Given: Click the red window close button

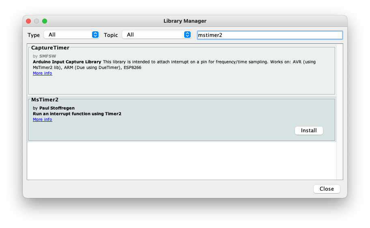Looking at the screenshot, I should (x=28, y=21).
